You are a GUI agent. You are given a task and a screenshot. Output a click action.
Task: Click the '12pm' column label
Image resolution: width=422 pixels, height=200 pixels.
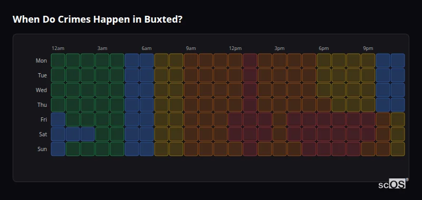(235, 48)
